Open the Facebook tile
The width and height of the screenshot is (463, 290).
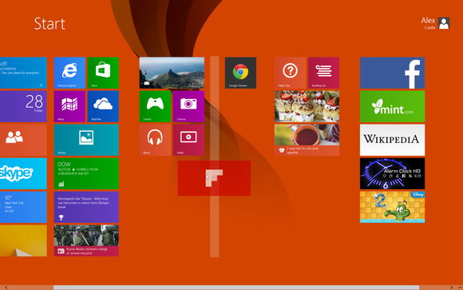(x=393, y=73)
